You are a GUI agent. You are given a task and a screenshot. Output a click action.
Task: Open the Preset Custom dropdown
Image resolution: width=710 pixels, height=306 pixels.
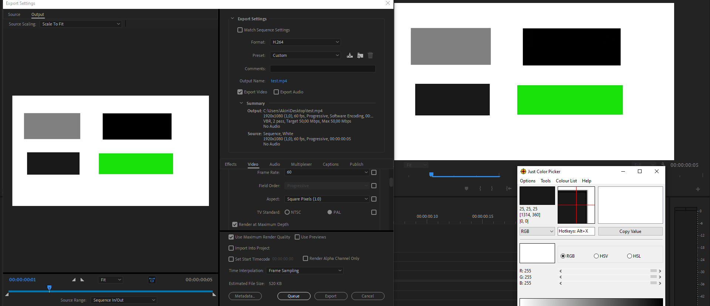pos(305,55)
